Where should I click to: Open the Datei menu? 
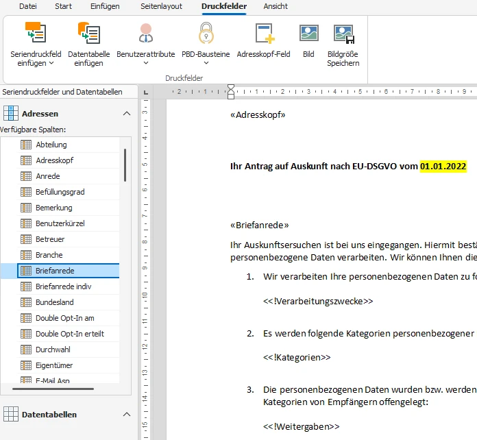(x=27, y=6)
